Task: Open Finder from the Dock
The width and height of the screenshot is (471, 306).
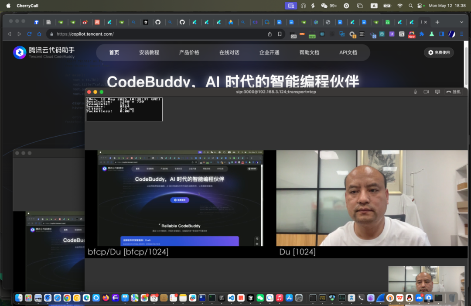Action: coord(19,298)
